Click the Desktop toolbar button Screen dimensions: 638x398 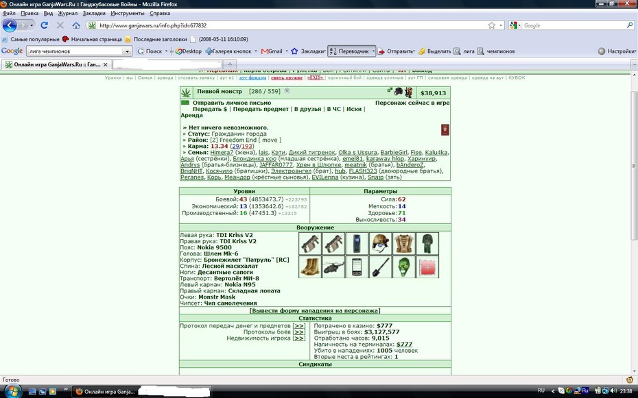click(x=189, y=51)
